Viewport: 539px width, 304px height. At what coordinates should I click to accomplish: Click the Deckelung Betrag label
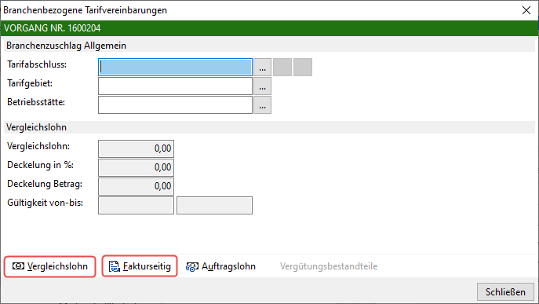45,184
